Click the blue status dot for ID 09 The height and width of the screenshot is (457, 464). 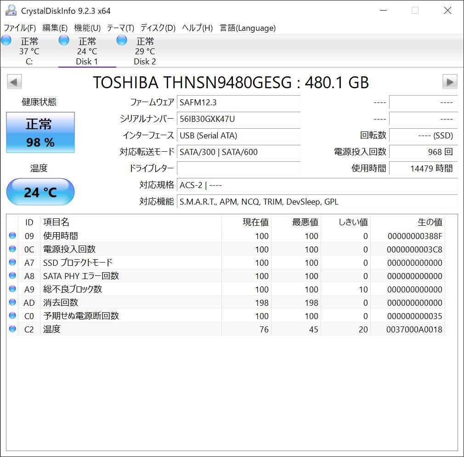pos(12,235)
